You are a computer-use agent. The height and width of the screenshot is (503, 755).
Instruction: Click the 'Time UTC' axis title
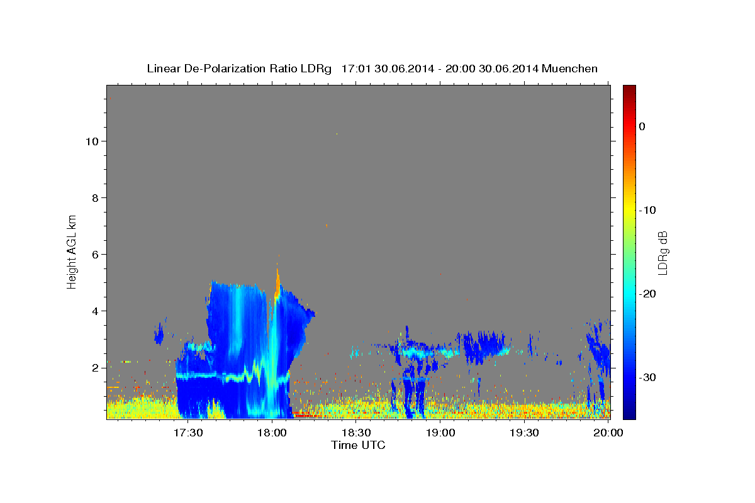[358, 445]
